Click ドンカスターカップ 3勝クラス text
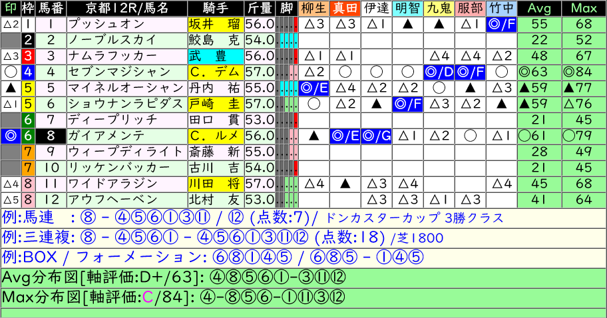Screen dimensions: 607x318 pyautogui.click(x=414, y=218)
